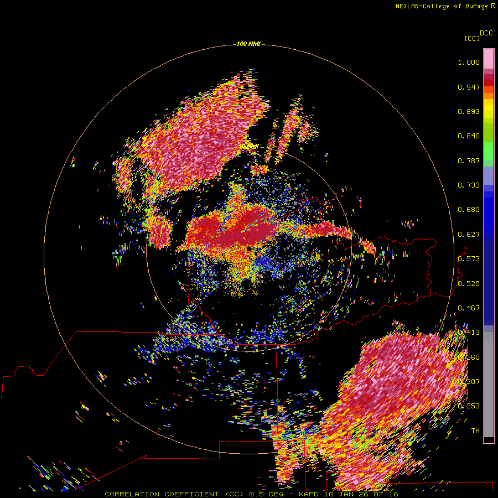Screen dimensions: 498x498
Task: Click the TH threshold label on the scale
Action: (x=475, y=430)
